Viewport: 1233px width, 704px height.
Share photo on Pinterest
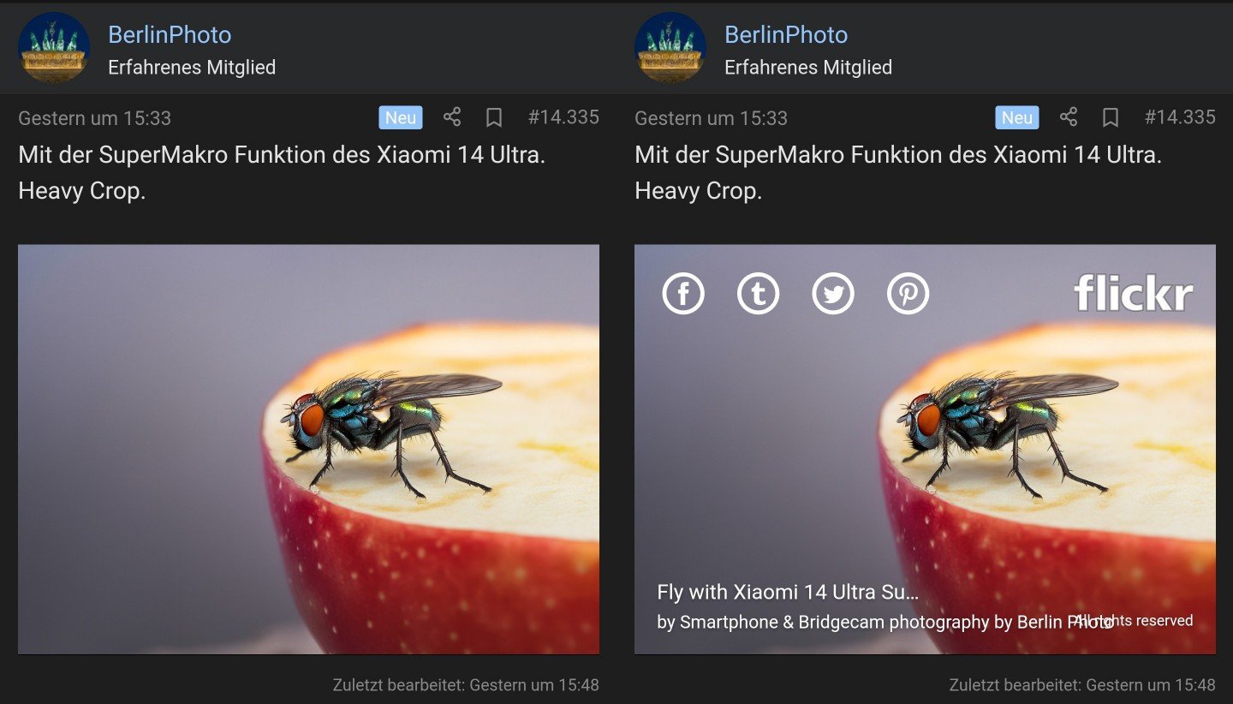(908, 294)
